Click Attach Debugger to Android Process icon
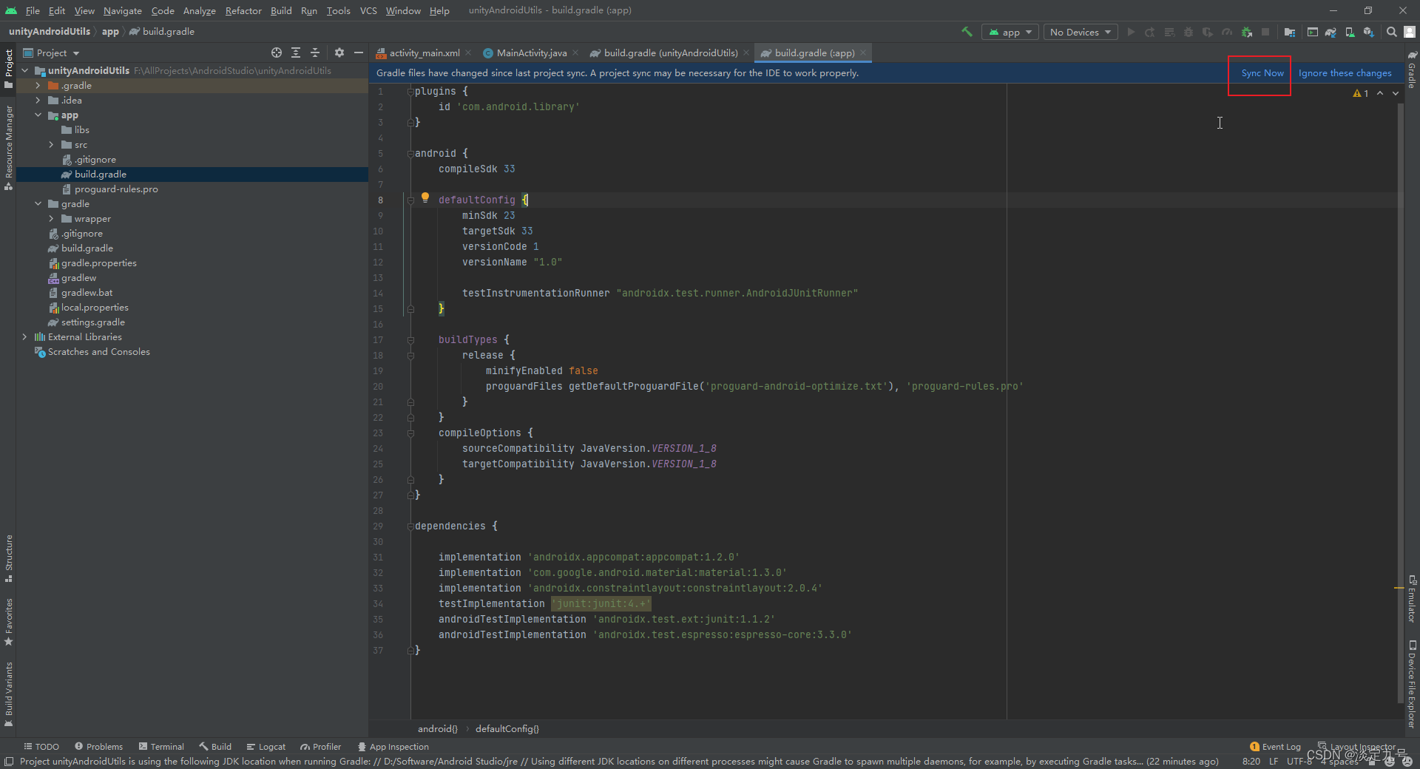This screenshot has width=1420, height=769. click(1247, 32)
